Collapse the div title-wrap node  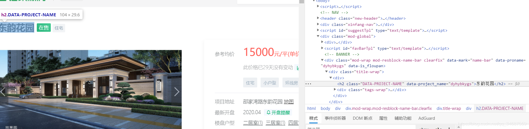click(x=326, y=72)
